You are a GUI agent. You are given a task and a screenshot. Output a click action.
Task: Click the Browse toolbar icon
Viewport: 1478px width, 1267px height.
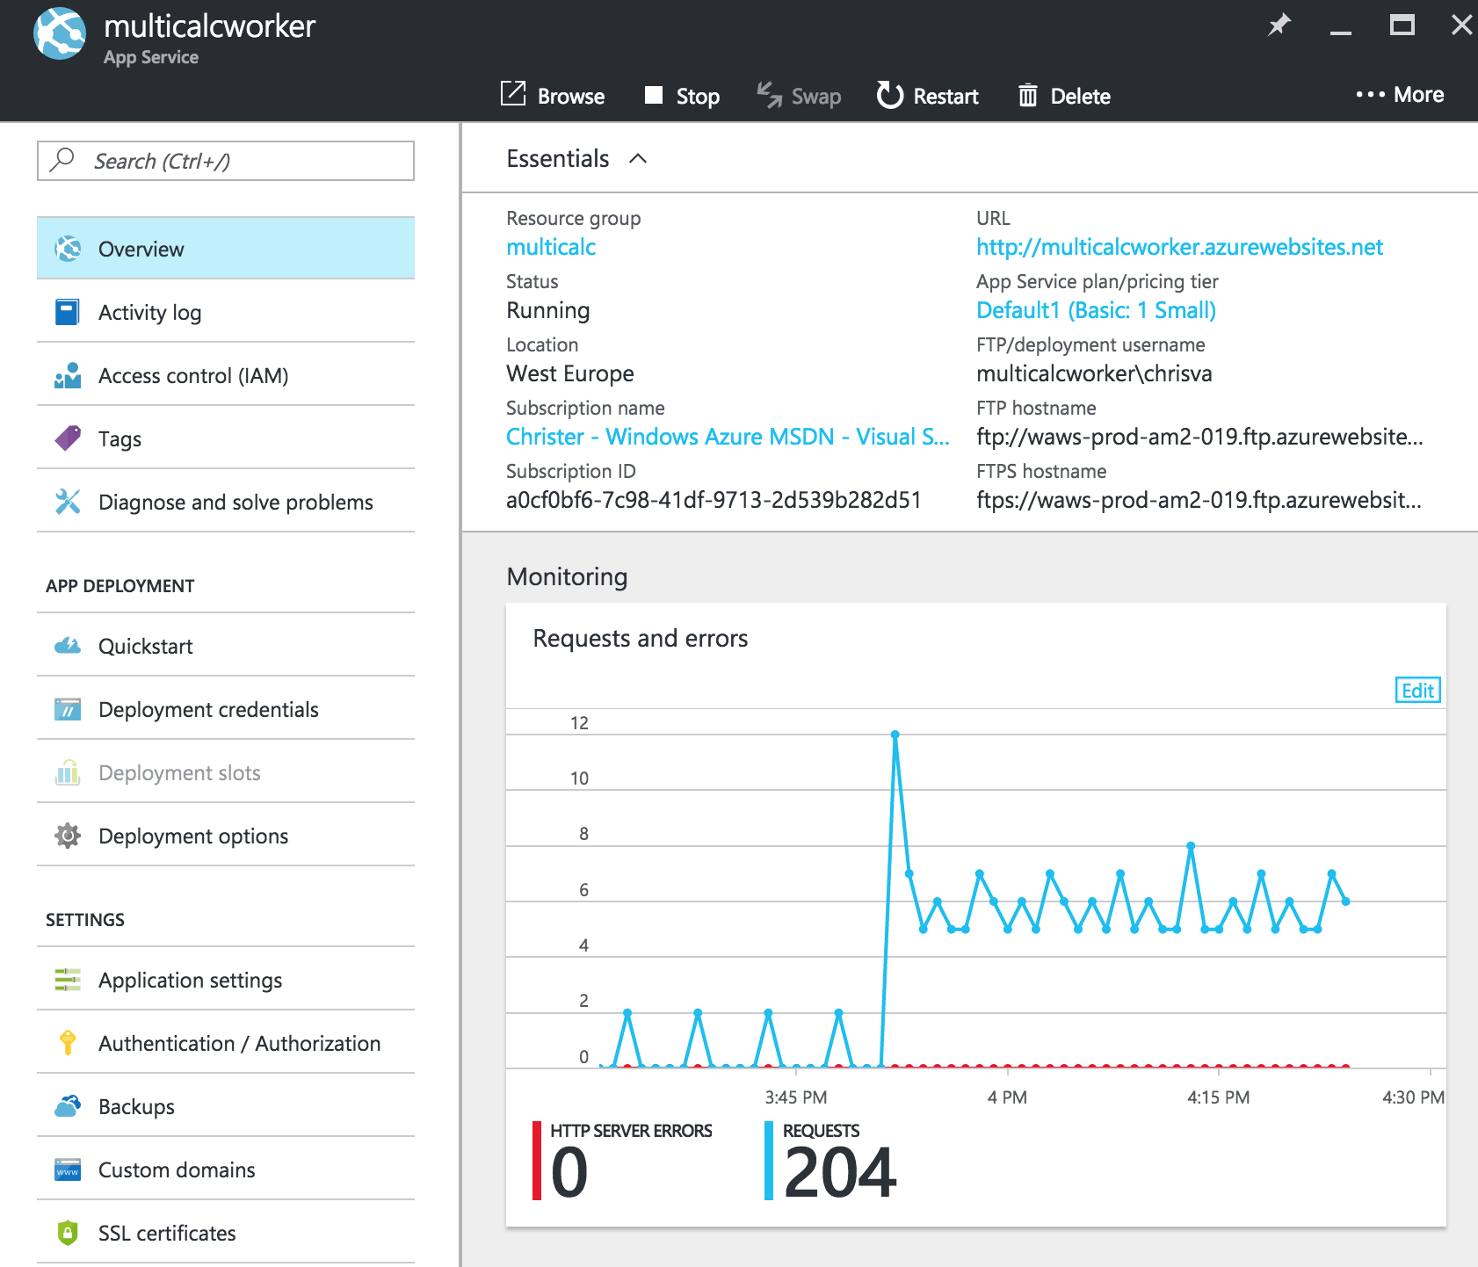click(513, 93)
